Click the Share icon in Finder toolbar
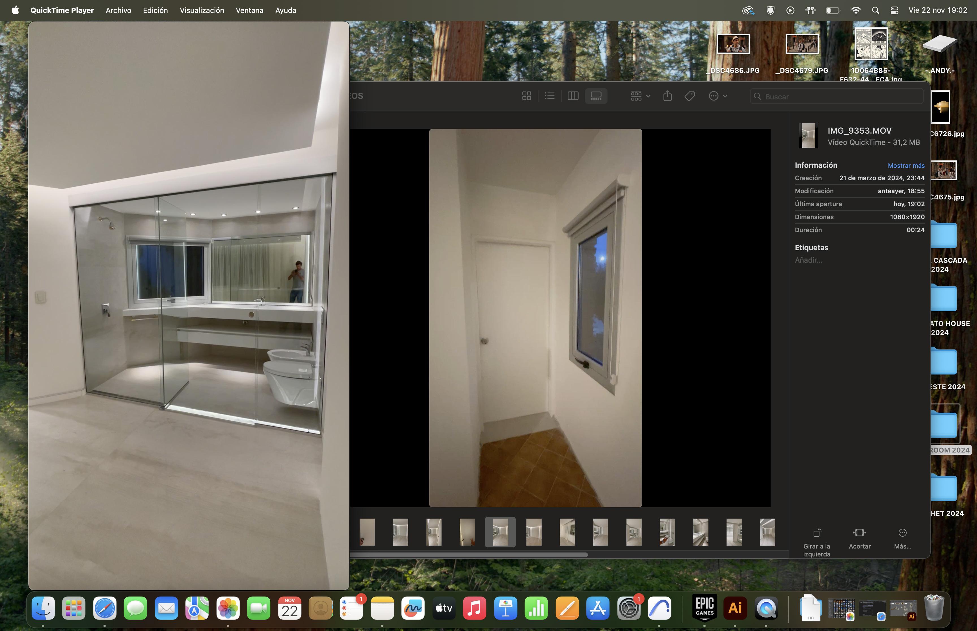This screenshot has width=977, height=631. point(667,96)
